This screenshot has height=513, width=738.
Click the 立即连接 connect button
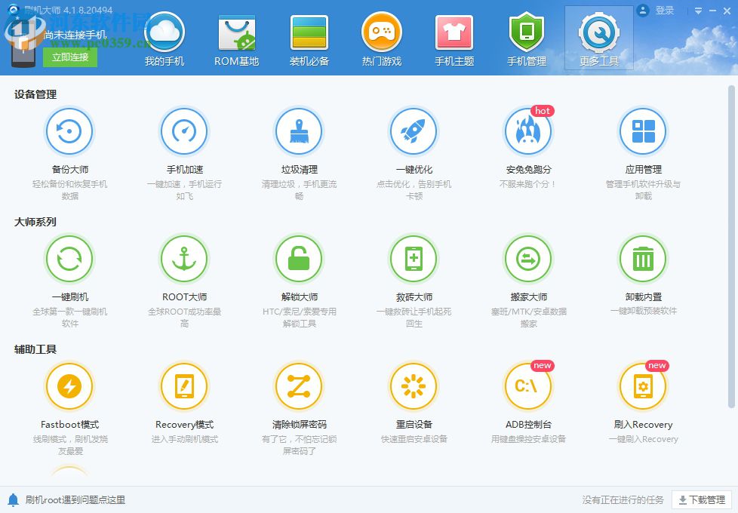point(69,56)
